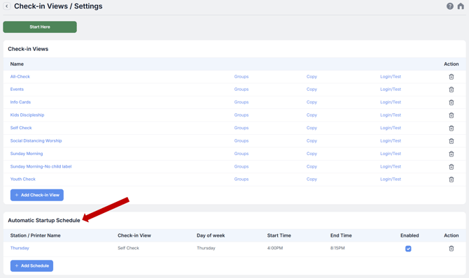Open the help question mark icon
Screen dimensions: 469x278
click(x=450, y=6)
